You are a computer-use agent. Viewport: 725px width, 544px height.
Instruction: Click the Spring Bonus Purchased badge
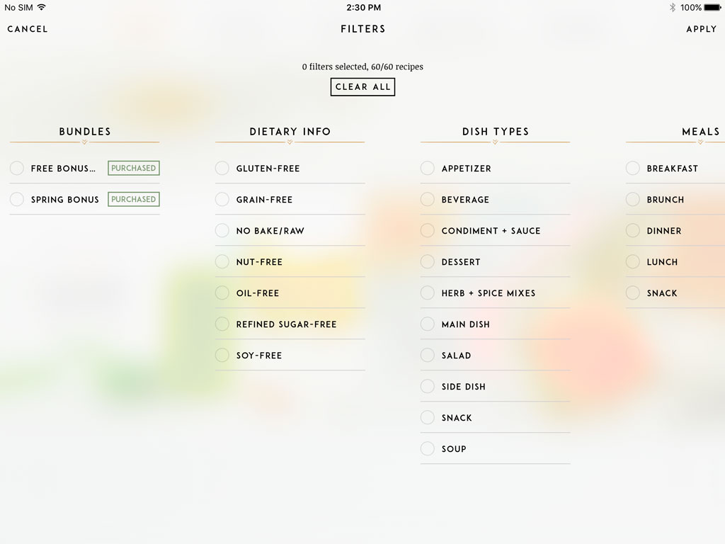click(134, 199)
